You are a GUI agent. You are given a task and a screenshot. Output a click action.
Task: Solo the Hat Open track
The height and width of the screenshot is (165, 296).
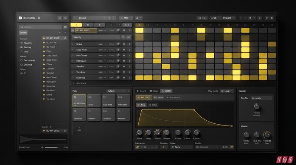[x=130, y=61]
